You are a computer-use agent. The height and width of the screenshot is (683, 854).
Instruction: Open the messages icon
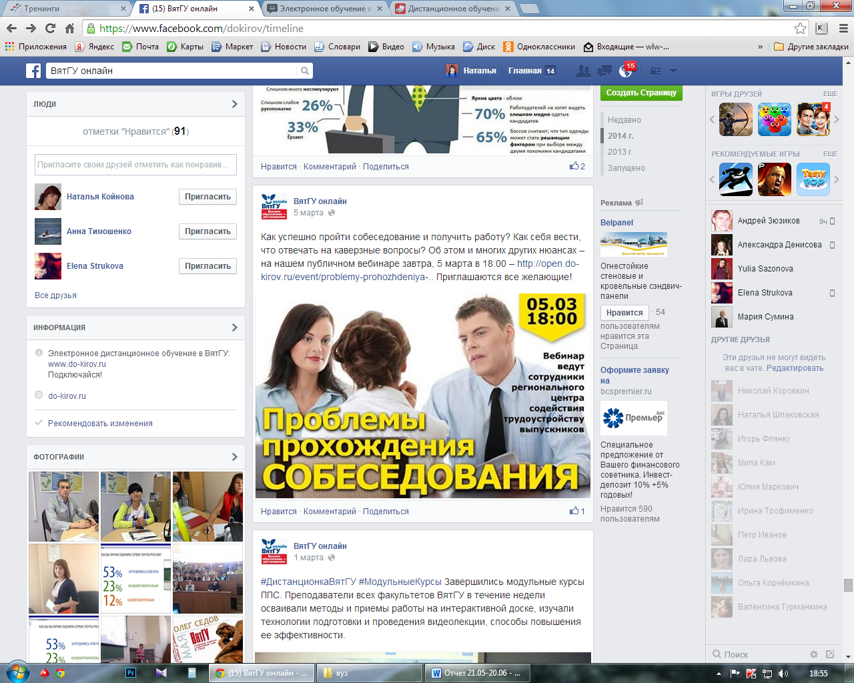[605, 71]
